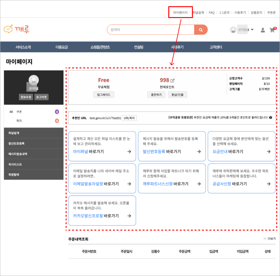Click the URL복사 button
The width and height of the screenshot is (280, 276).
(129, 118)
